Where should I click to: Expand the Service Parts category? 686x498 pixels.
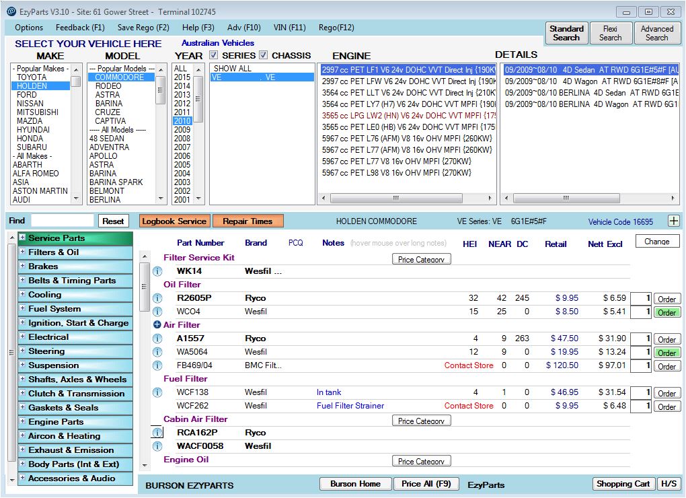[23, 238]
